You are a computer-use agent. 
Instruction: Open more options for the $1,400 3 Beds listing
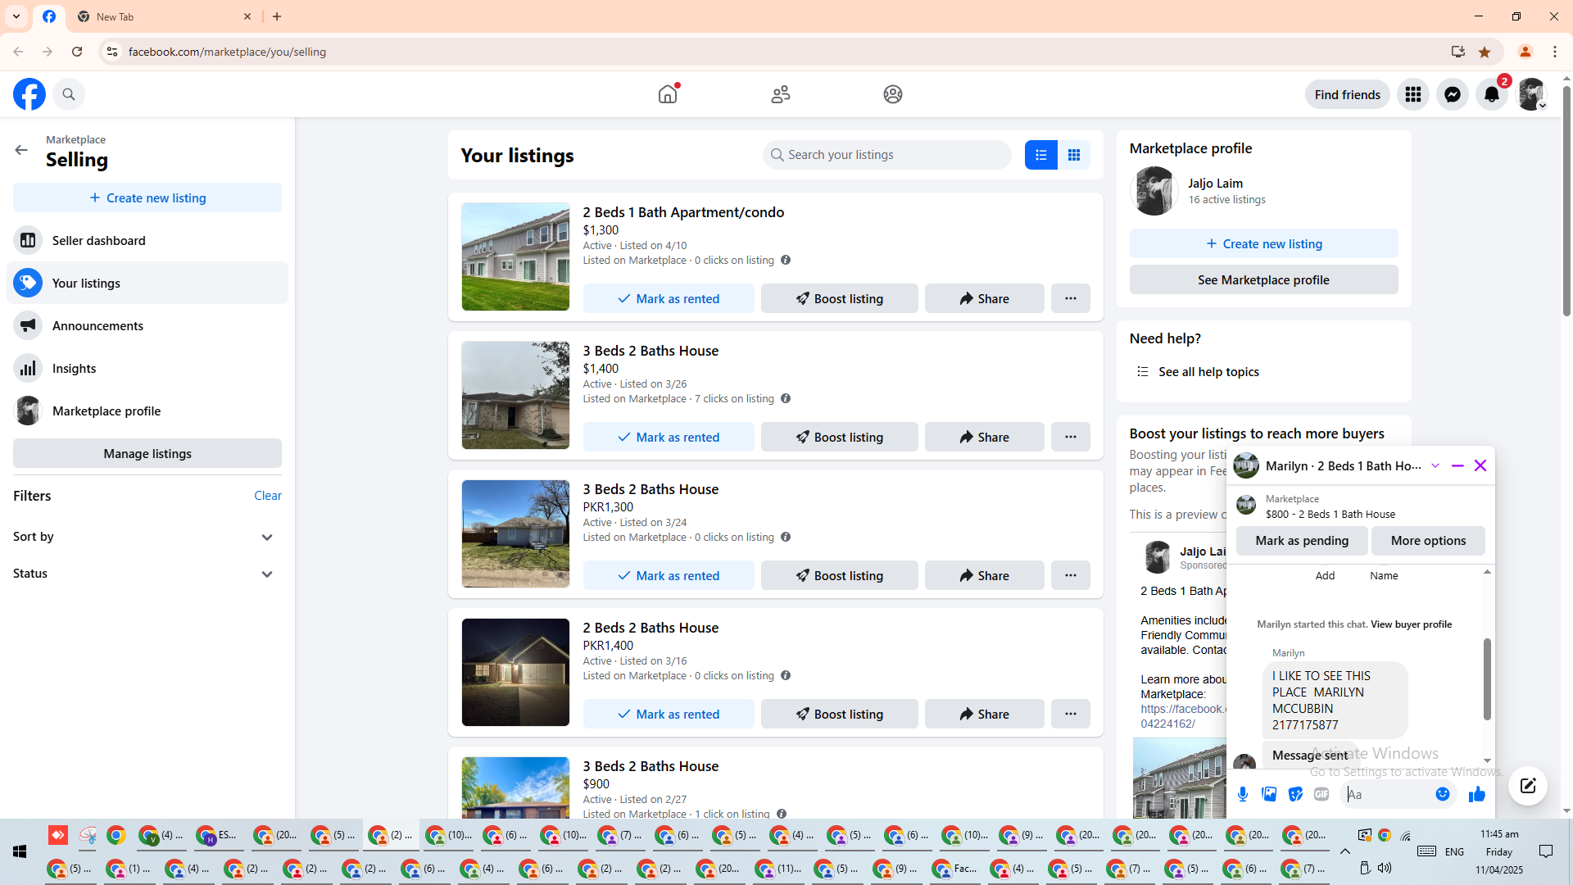[1071, 437]
